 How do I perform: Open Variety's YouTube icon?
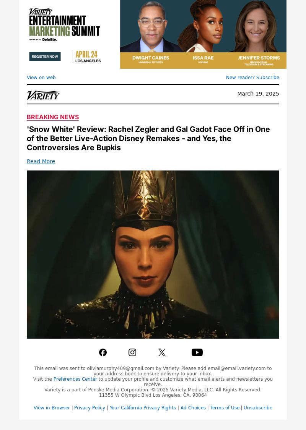point(197,352)
